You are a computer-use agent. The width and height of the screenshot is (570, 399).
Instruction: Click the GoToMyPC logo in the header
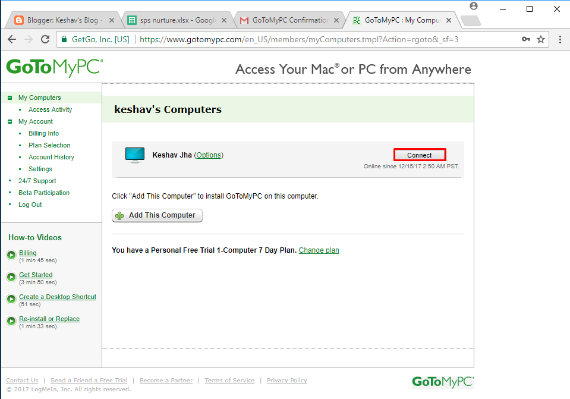pos(53,68)
